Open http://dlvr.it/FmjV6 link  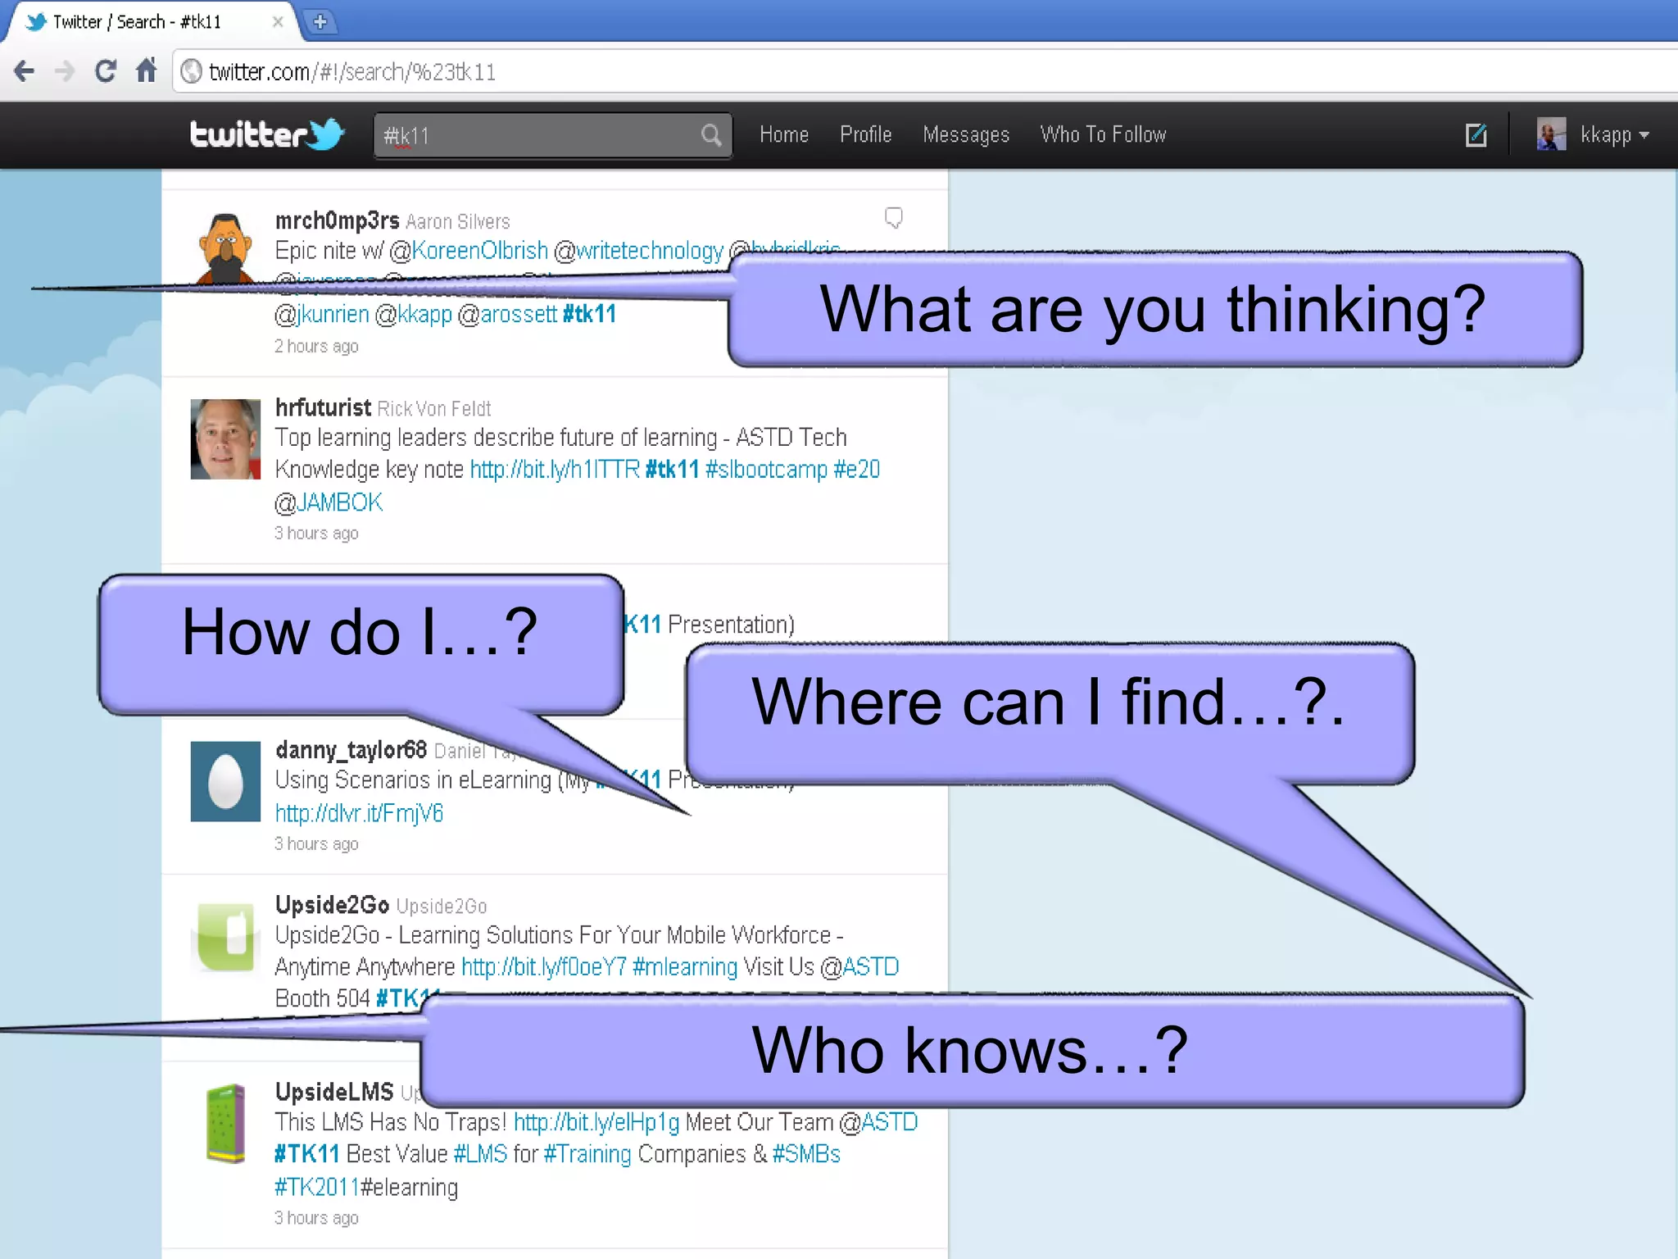(359, 813)
